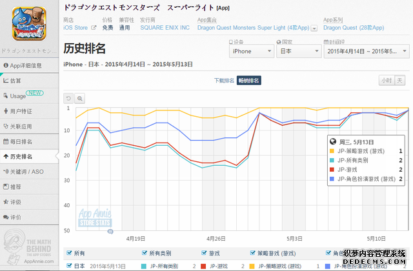The image size is (413, 271).
Task: Click the 历史排名 up-arrow icon
Action: tap(6, 156)
